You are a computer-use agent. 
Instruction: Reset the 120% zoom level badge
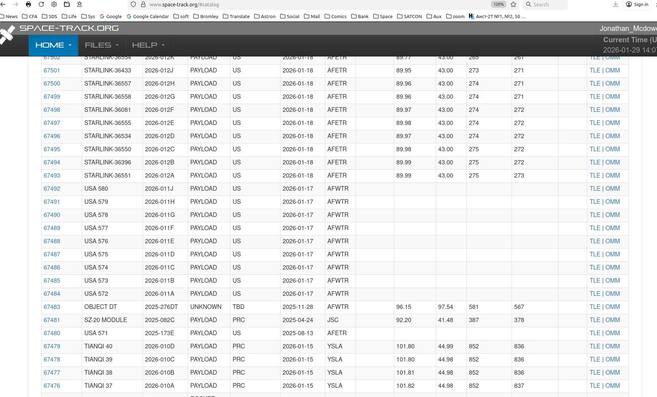(x=498, y=4)
